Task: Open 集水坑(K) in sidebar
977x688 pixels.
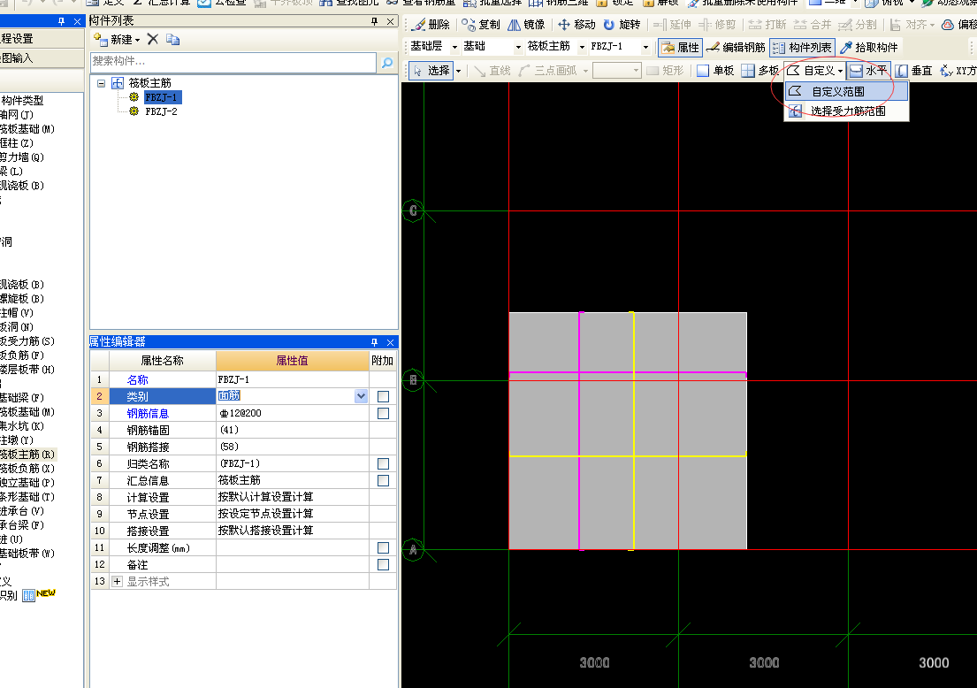Action: tap(22, 426)
